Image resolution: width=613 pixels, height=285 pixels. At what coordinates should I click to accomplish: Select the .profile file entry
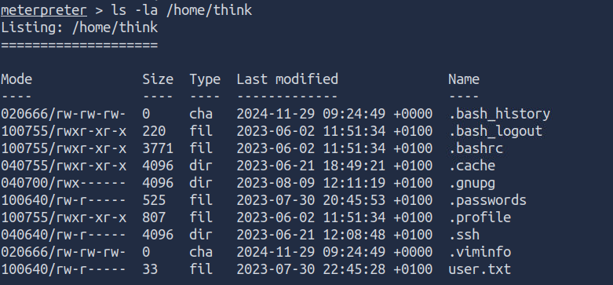480,217
